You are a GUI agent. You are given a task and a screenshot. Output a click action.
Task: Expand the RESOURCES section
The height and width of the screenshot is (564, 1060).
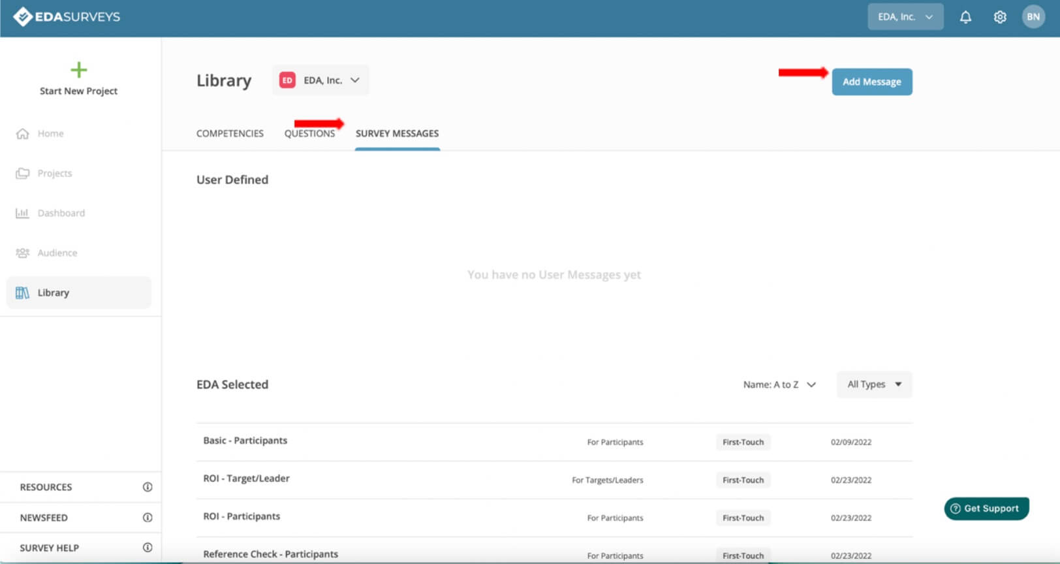coord(81,487)
